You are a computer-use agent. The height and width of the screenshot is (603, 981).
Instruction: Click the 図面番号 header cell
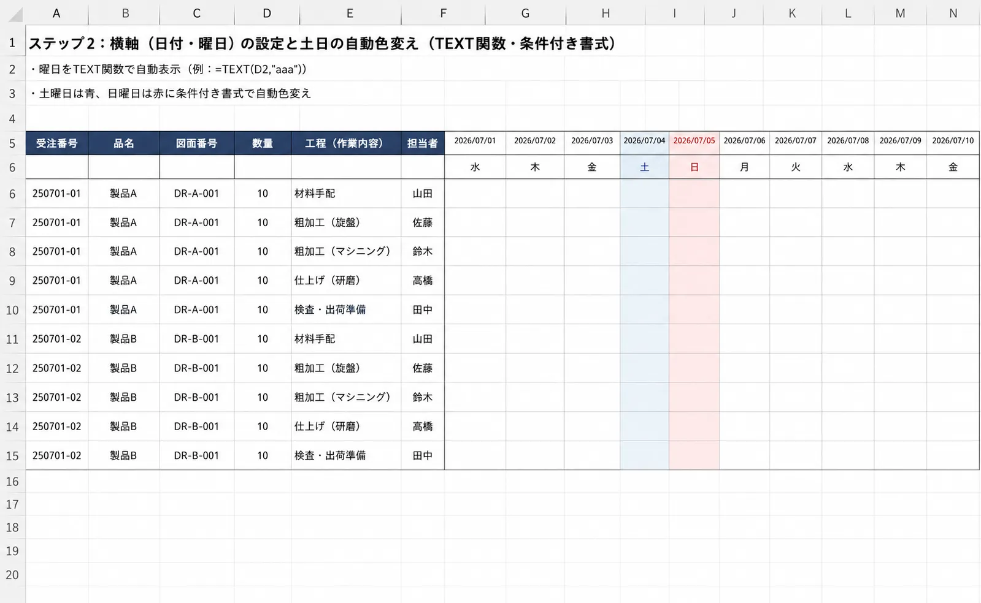(x=197, y=143)
